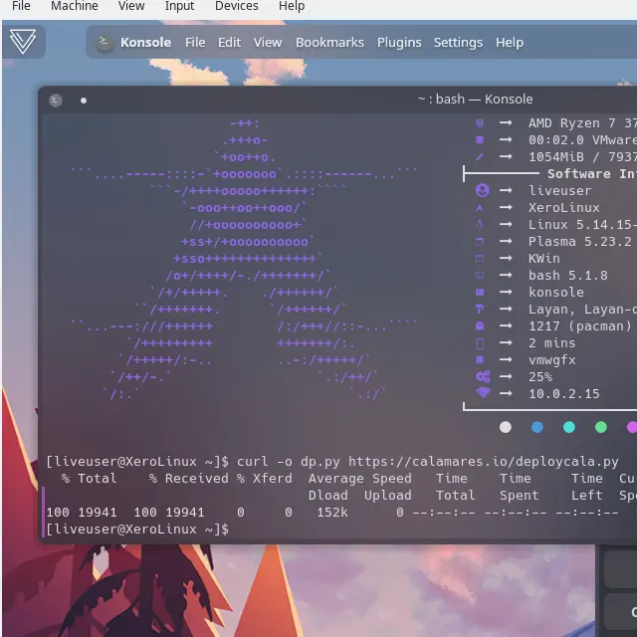Screen dimensions: 637x637
Task: Open the VirtualBox Help menu
Action: 292,6
